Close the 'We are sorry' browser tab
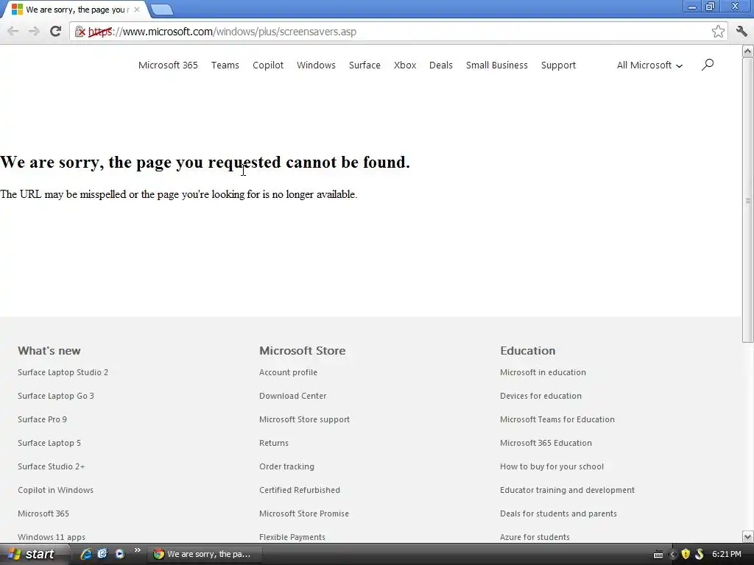754x565 pixels. (137, 10)
